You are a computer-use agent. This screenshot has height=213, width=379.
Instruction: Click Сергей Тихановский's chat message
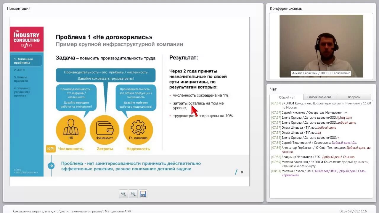(x=314, y=143)
